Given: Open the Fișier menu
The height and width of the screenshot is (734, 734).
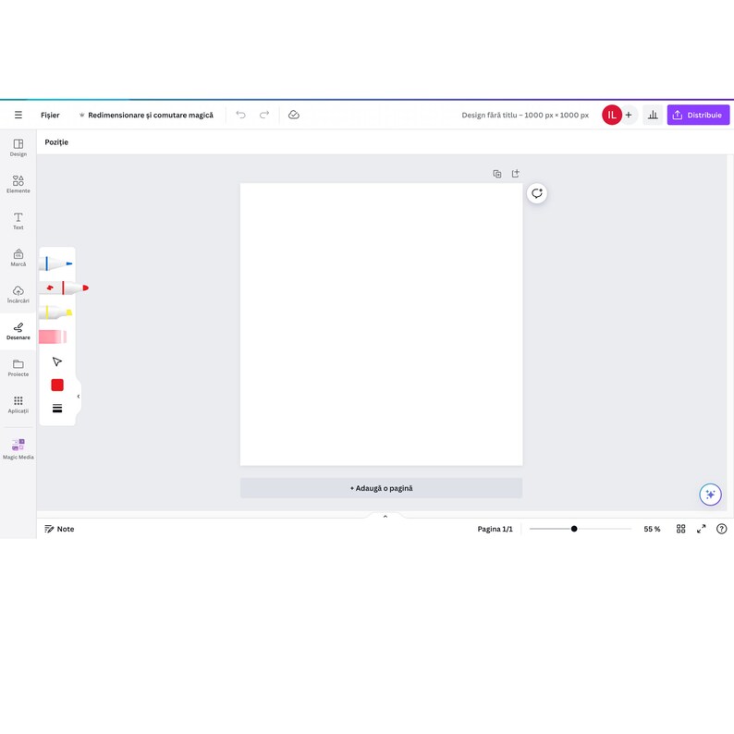Looking at the screenshot, I should (x=50, y=116).
